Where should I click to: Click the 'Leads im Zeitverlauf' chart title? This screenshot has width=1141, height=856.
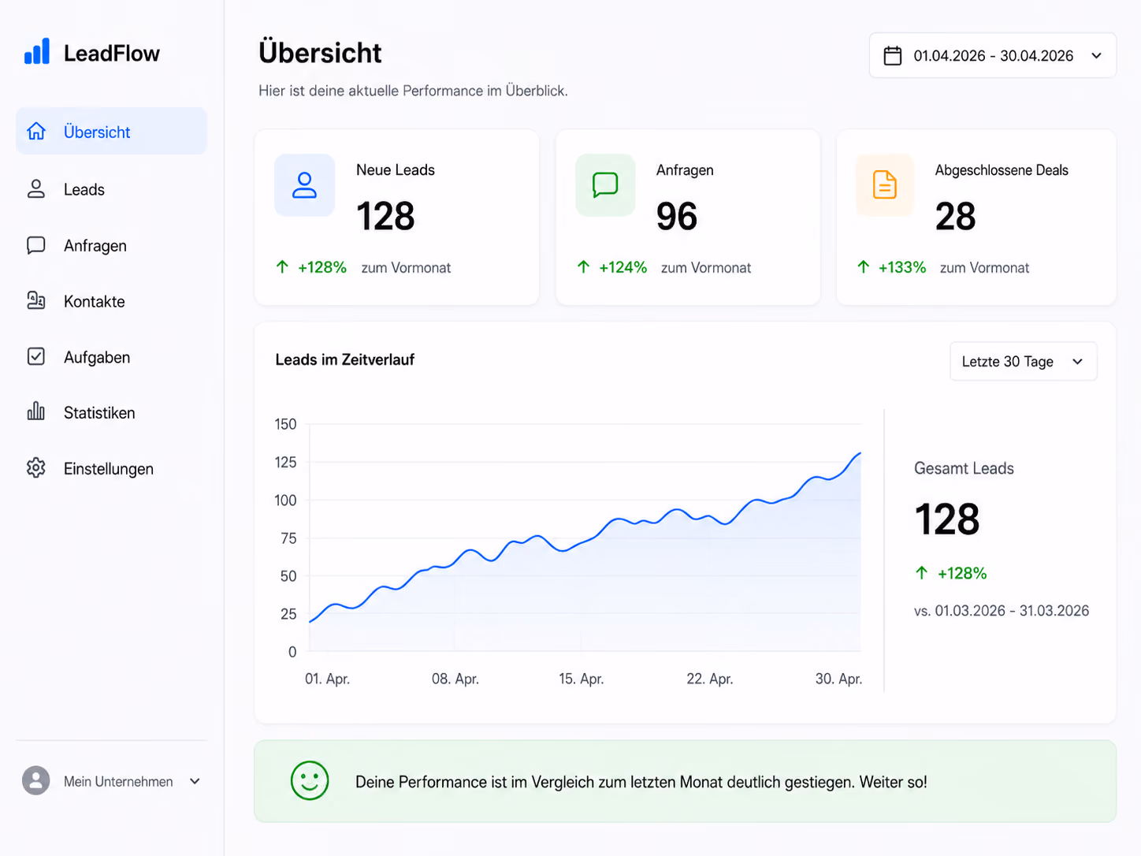click(344, 359)
